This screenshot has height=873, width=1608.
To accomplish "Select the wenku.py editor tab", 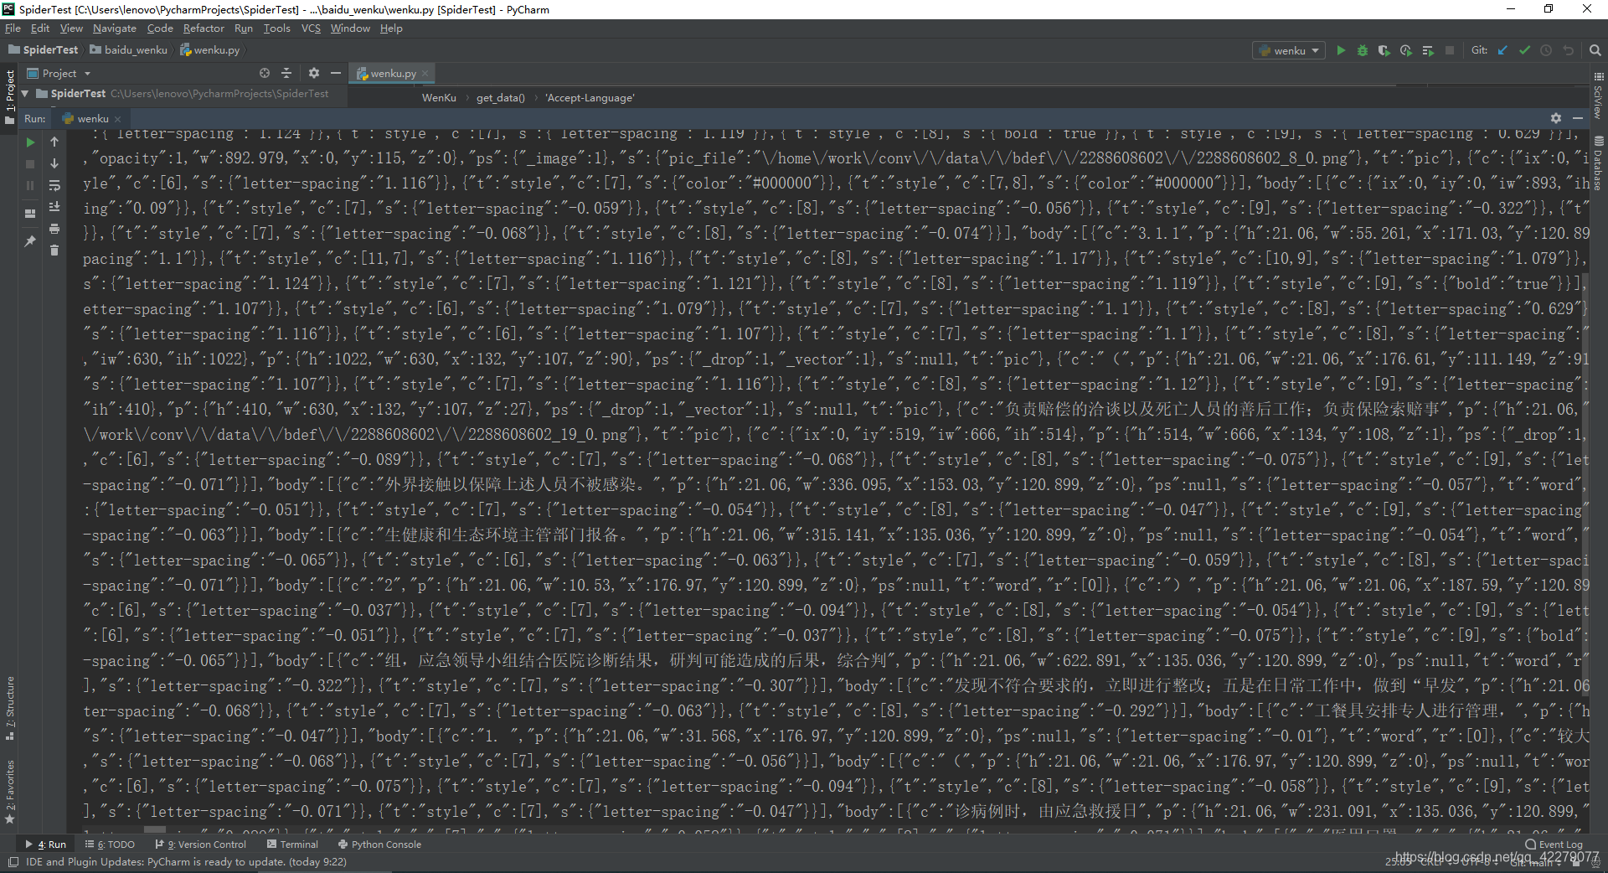I will [393, 73].
